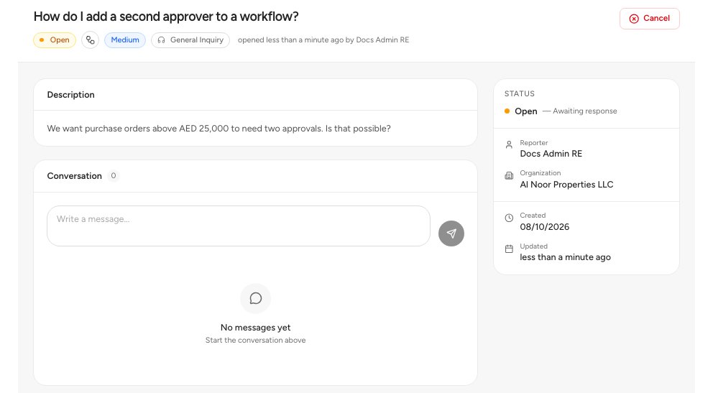Click the reporter person icon

click(509, 144)
